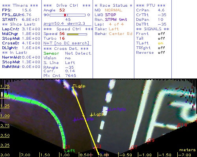Click the G7 red cross marker

131,148
